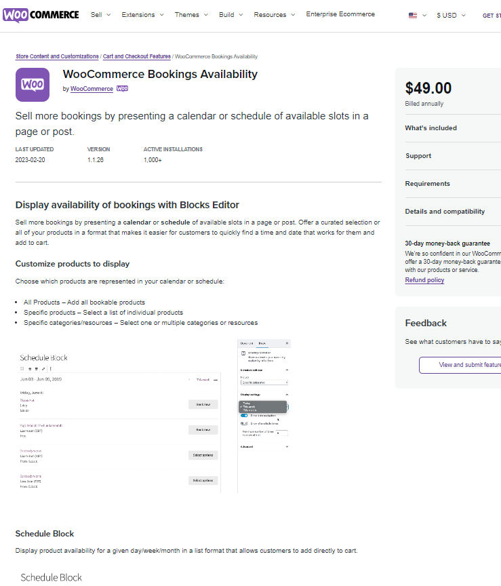501x586 pixels.
Task: Click the WooCommerce logo in the header
Action: tap(41, 14)
